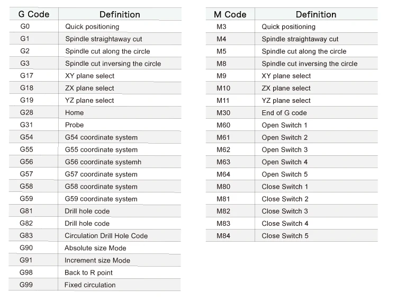The width and height of the screenshot is (397, 308).
Task: Select the G54 coordinate system definition
Action: coord(101,137)
